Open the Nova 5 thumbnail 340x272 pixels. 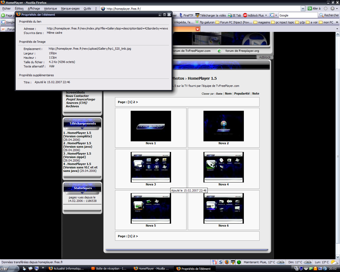[x=151, y=208]
